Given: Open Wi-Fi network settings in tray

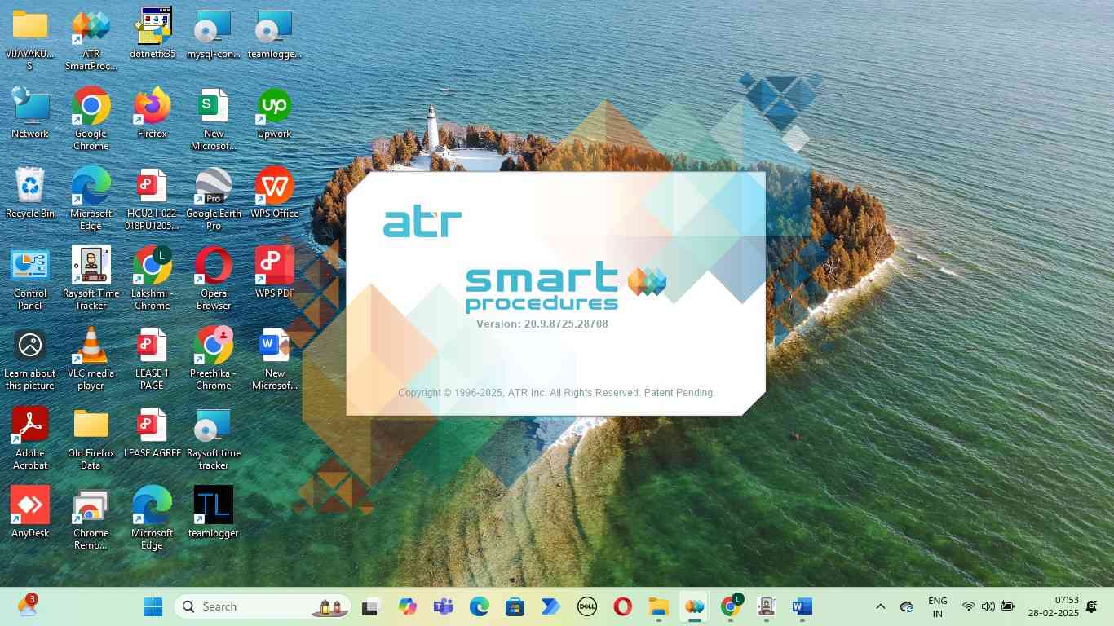Looking at the screenshot, I should [968, 606].
